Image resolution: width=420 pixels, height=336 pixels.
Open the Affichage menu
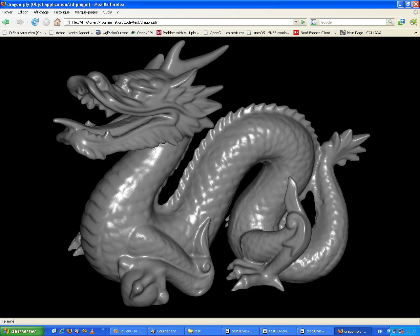[x=41, y=12]
